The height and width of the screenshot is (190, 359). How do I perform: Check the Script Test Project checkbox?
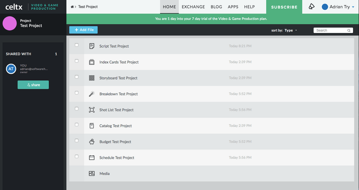click(x=77, y=45)
